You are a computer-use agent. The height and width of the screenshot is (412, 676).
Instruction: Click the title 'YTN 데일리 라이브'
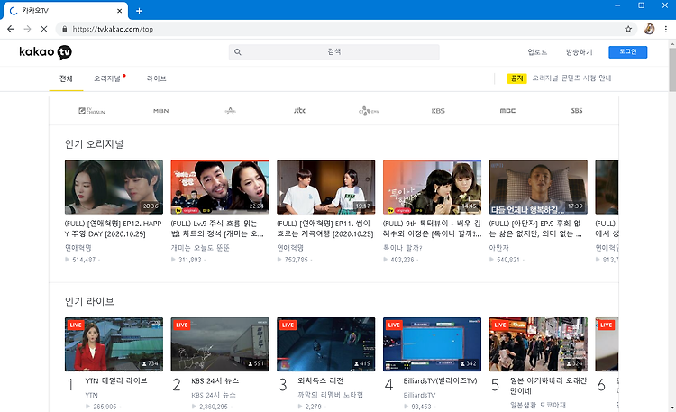(116, 380)
